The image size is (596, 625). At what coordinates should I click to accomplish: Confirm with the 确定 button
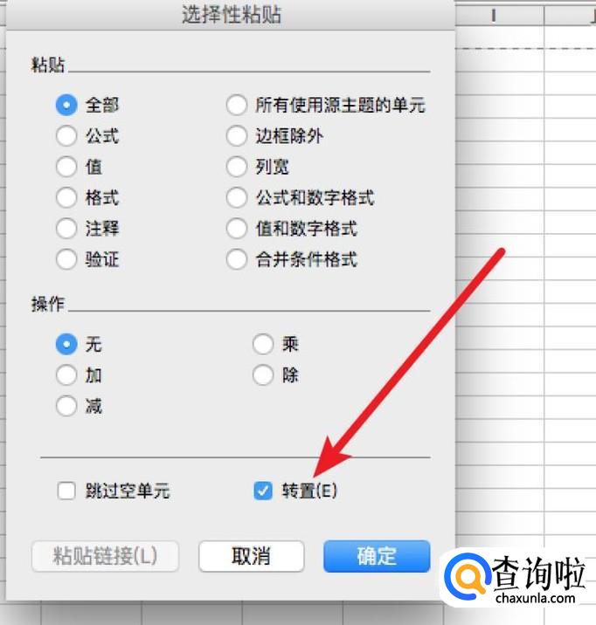tap(377, 556)
